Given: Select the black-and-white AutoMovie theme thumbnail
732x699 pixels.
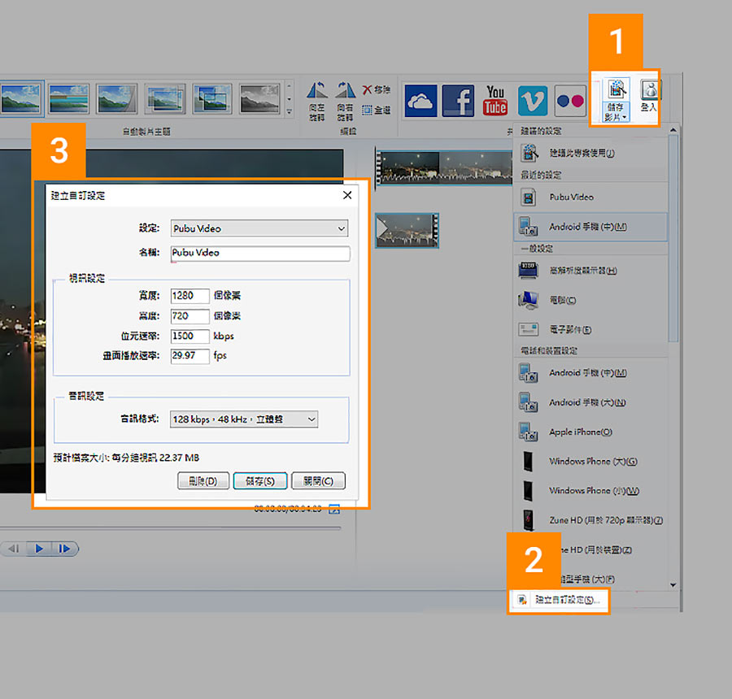Looking at the screenshot, I should (x=259, y=98).
